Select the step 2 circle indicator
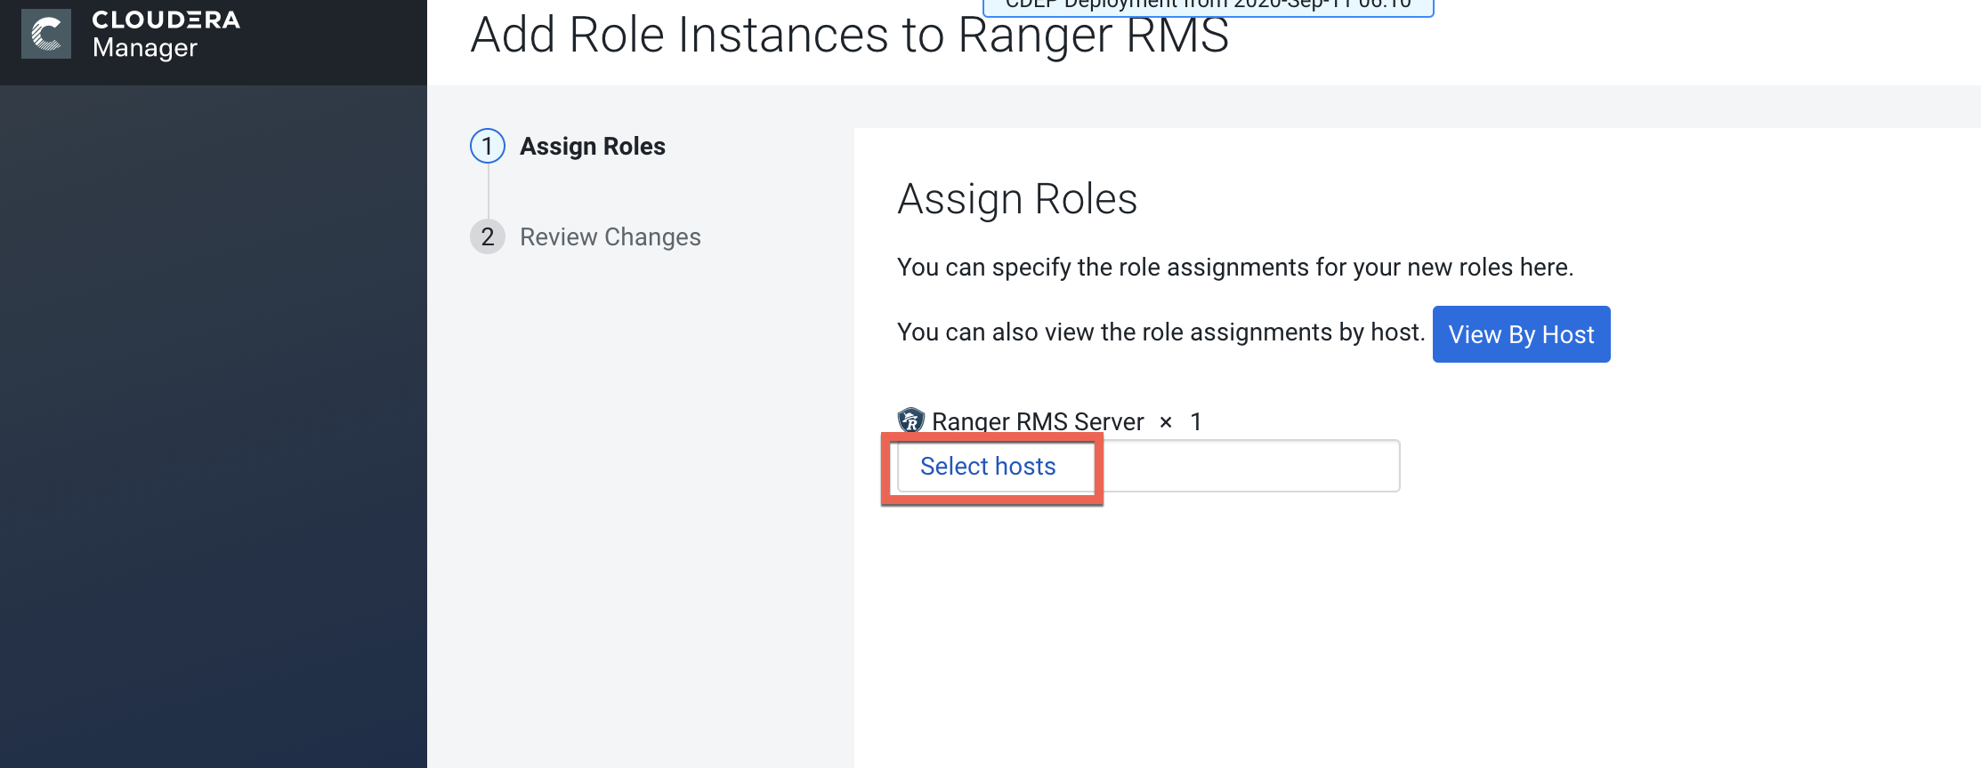 point(487,237)
